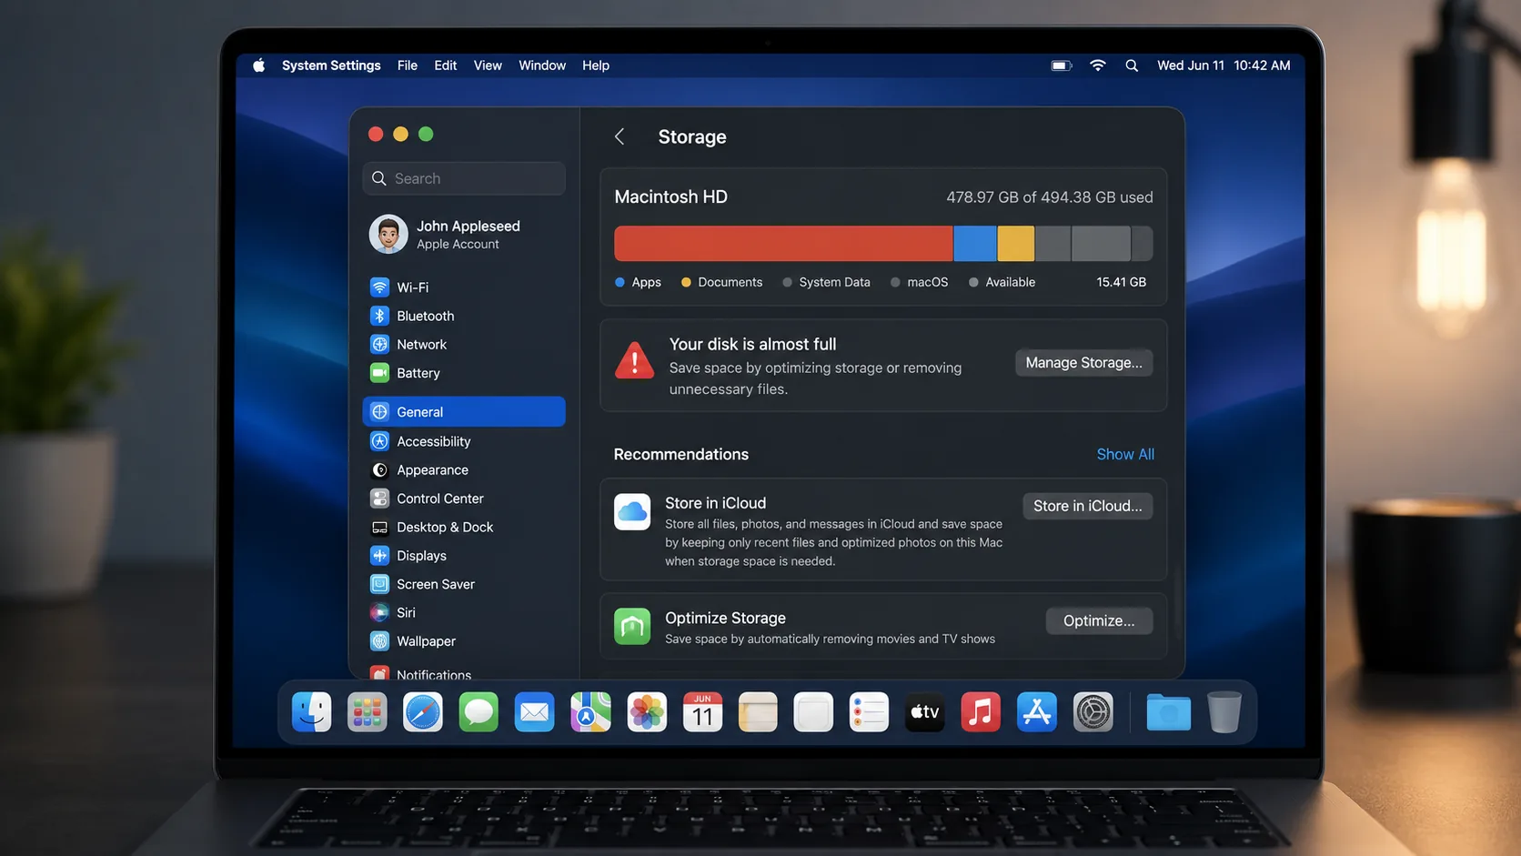Viewport: 1521px width, 856px height.
Task: Open Apple TV from the Dock
Action: pos(925,712)
